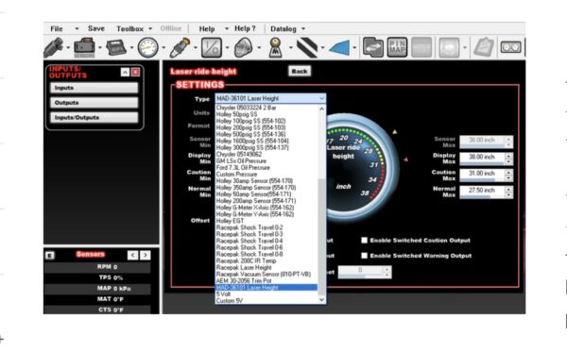The width and height of the screenshot is (567, 352).
Task: Expand the Datalog menu arrow
Action: tap(303, 28)
